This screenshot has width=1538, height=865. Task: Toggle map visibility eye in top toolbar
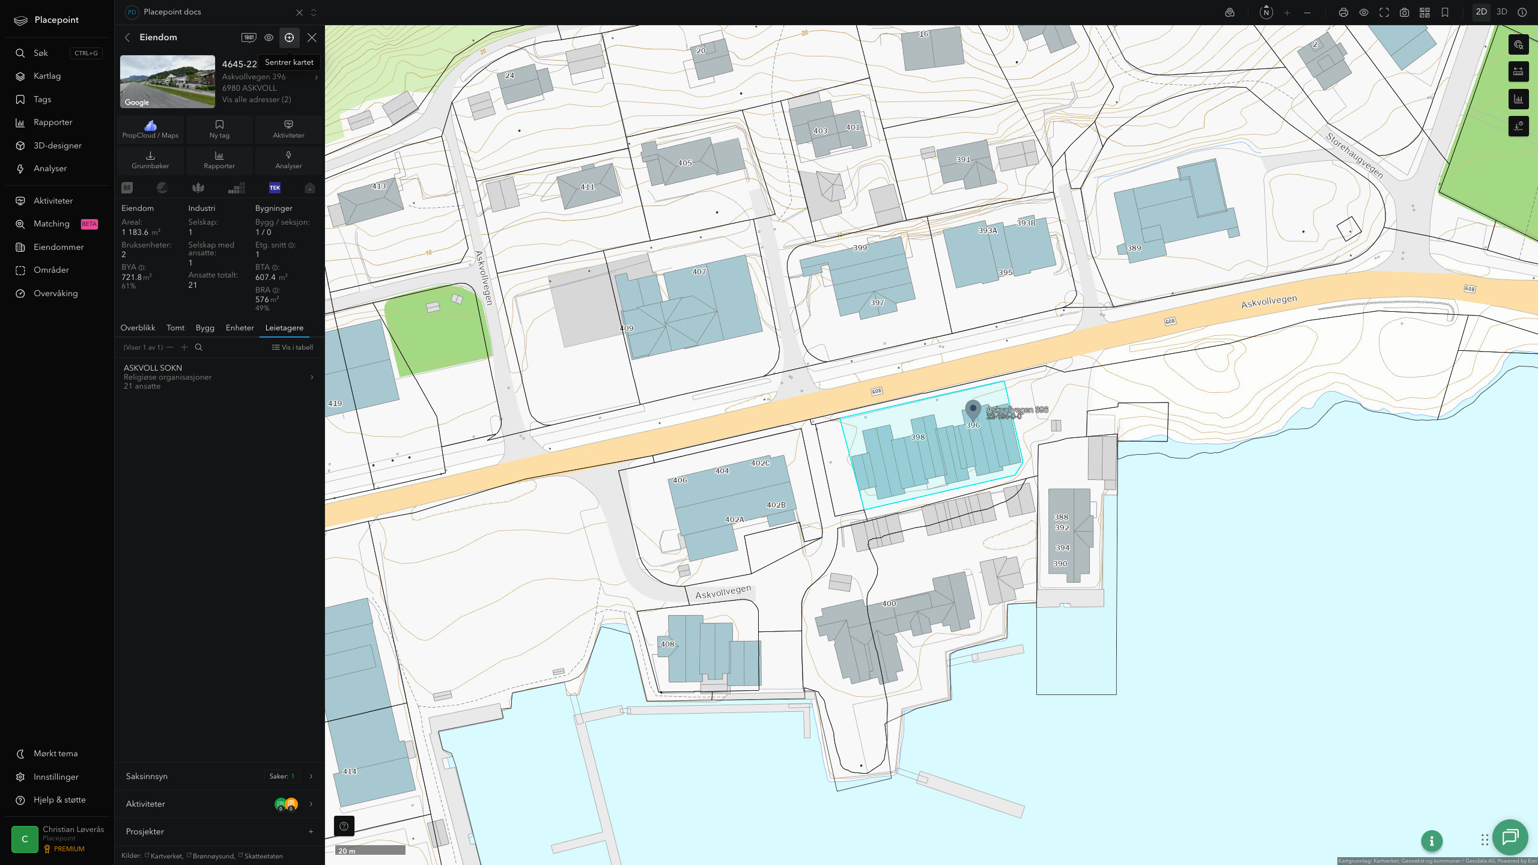tap(1364, 13)
